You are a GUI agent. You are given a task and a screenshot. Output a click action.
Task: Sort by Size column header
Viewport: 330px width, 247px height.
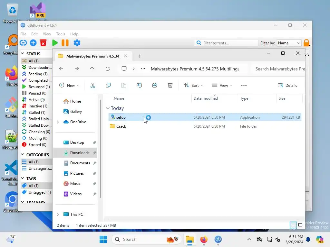[x=289, y=98]
